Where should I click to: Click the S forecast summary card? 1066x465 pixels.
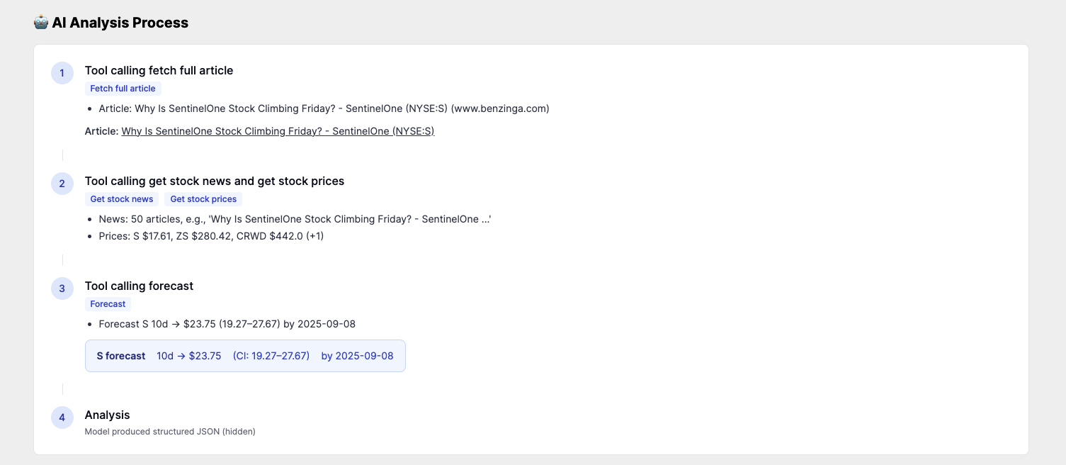click(x=245, y=356)
